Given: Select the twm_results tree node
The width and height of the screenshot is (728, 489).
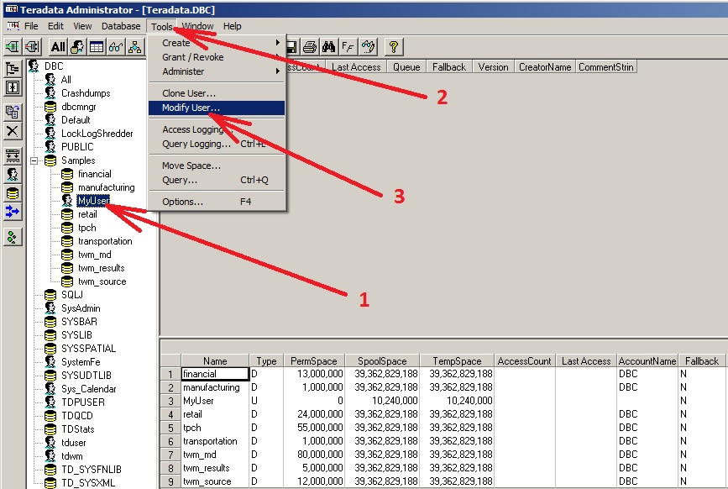Looking at the screenshot, I should click(102, 268).
